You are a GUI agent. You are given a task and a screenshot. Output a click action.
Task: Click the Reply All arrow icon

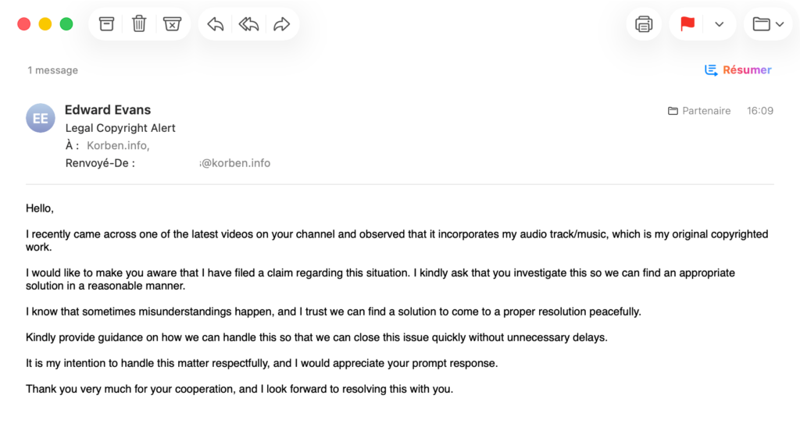[x=248, y=24]
